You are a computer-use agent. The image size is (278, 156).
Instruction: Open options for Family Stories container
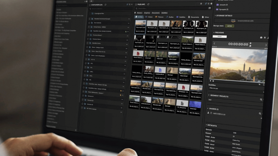[128, 27]
